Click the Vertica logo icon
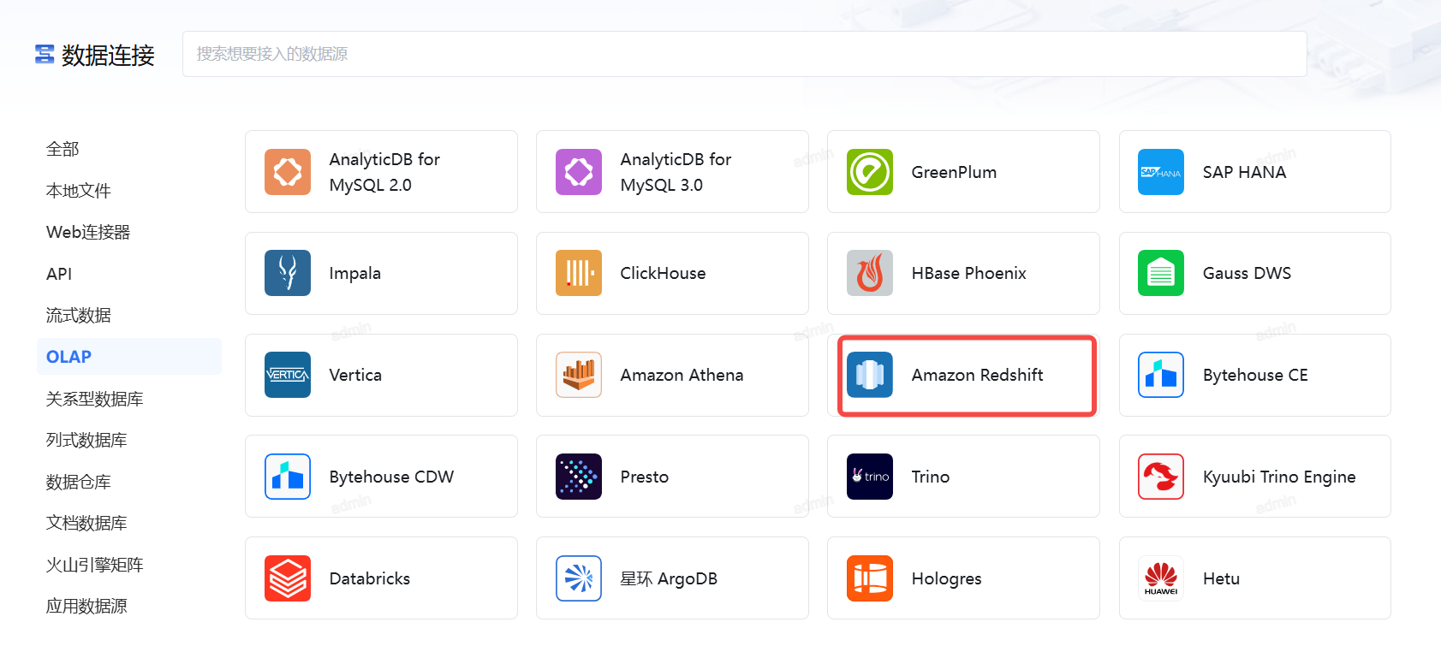 (288, 375)
